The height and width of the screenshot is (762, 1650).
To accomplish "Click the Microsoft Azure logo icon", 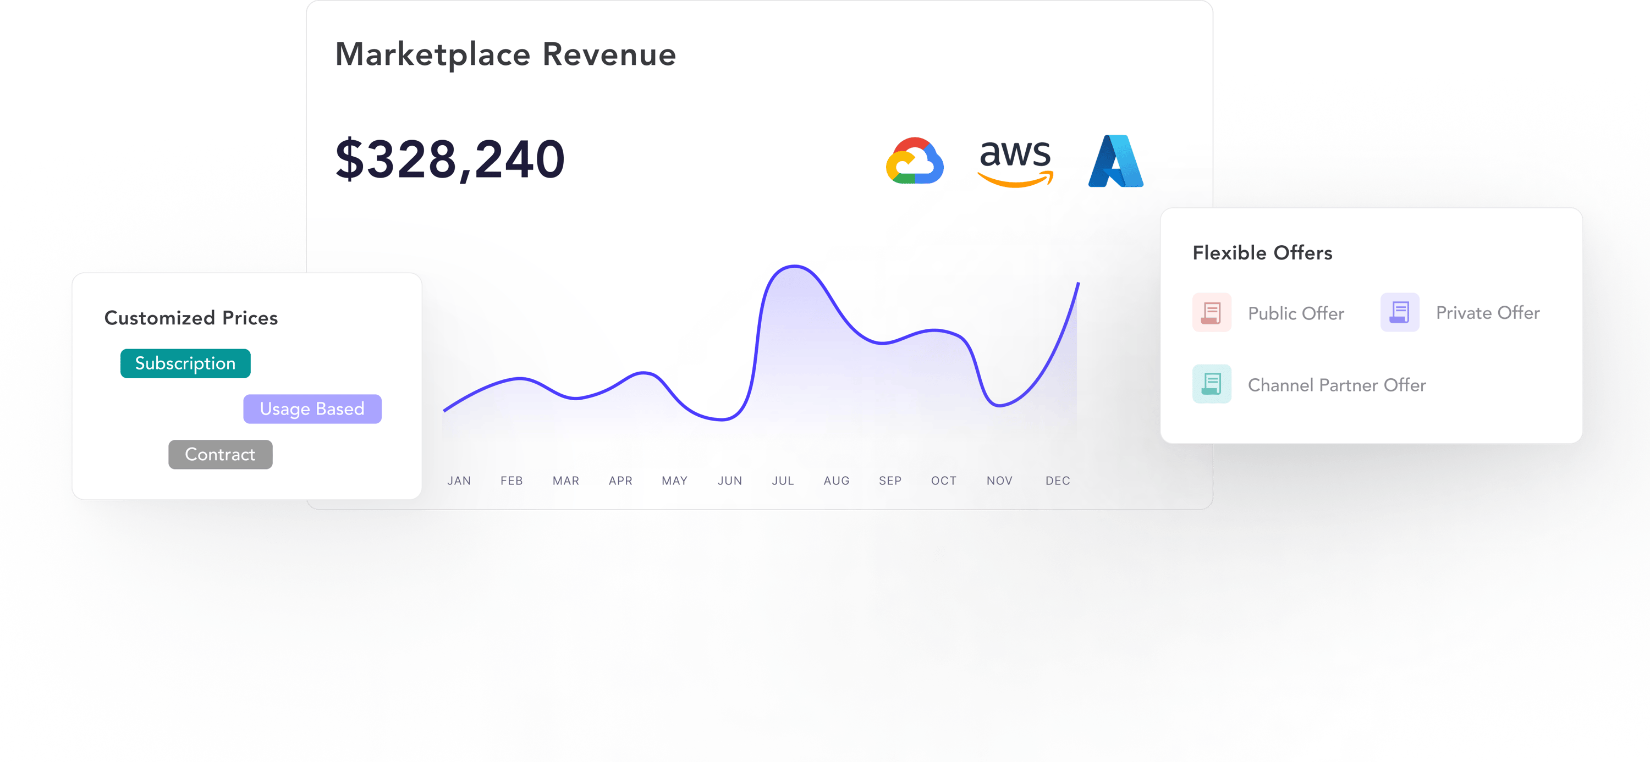I will pyautogui.click(x=1115, y=162).
